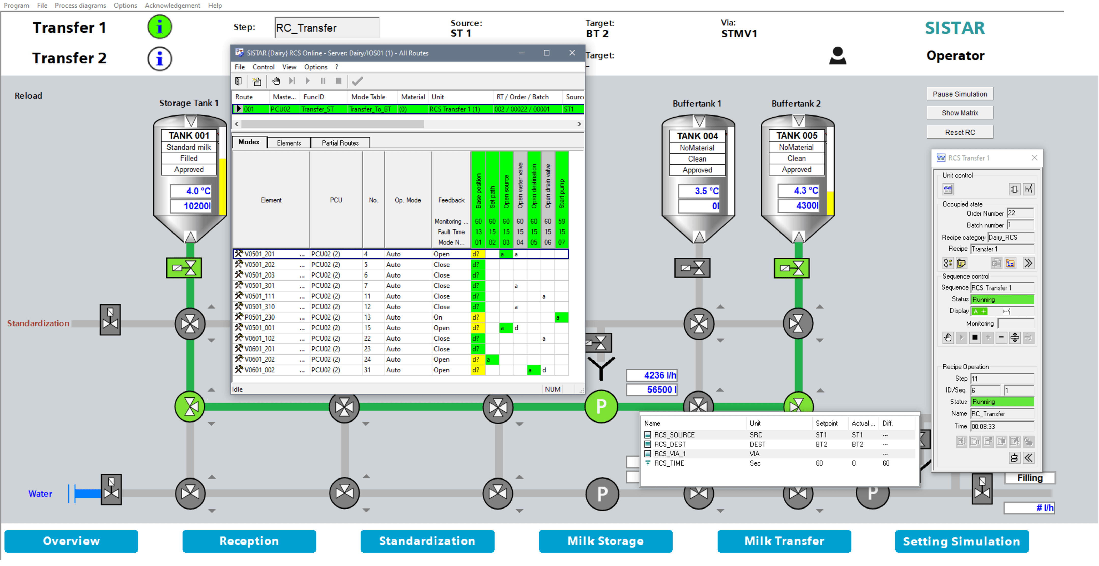
Task: Expand the RCS Transfer 1 panel with >> button
Action: 1029,263
